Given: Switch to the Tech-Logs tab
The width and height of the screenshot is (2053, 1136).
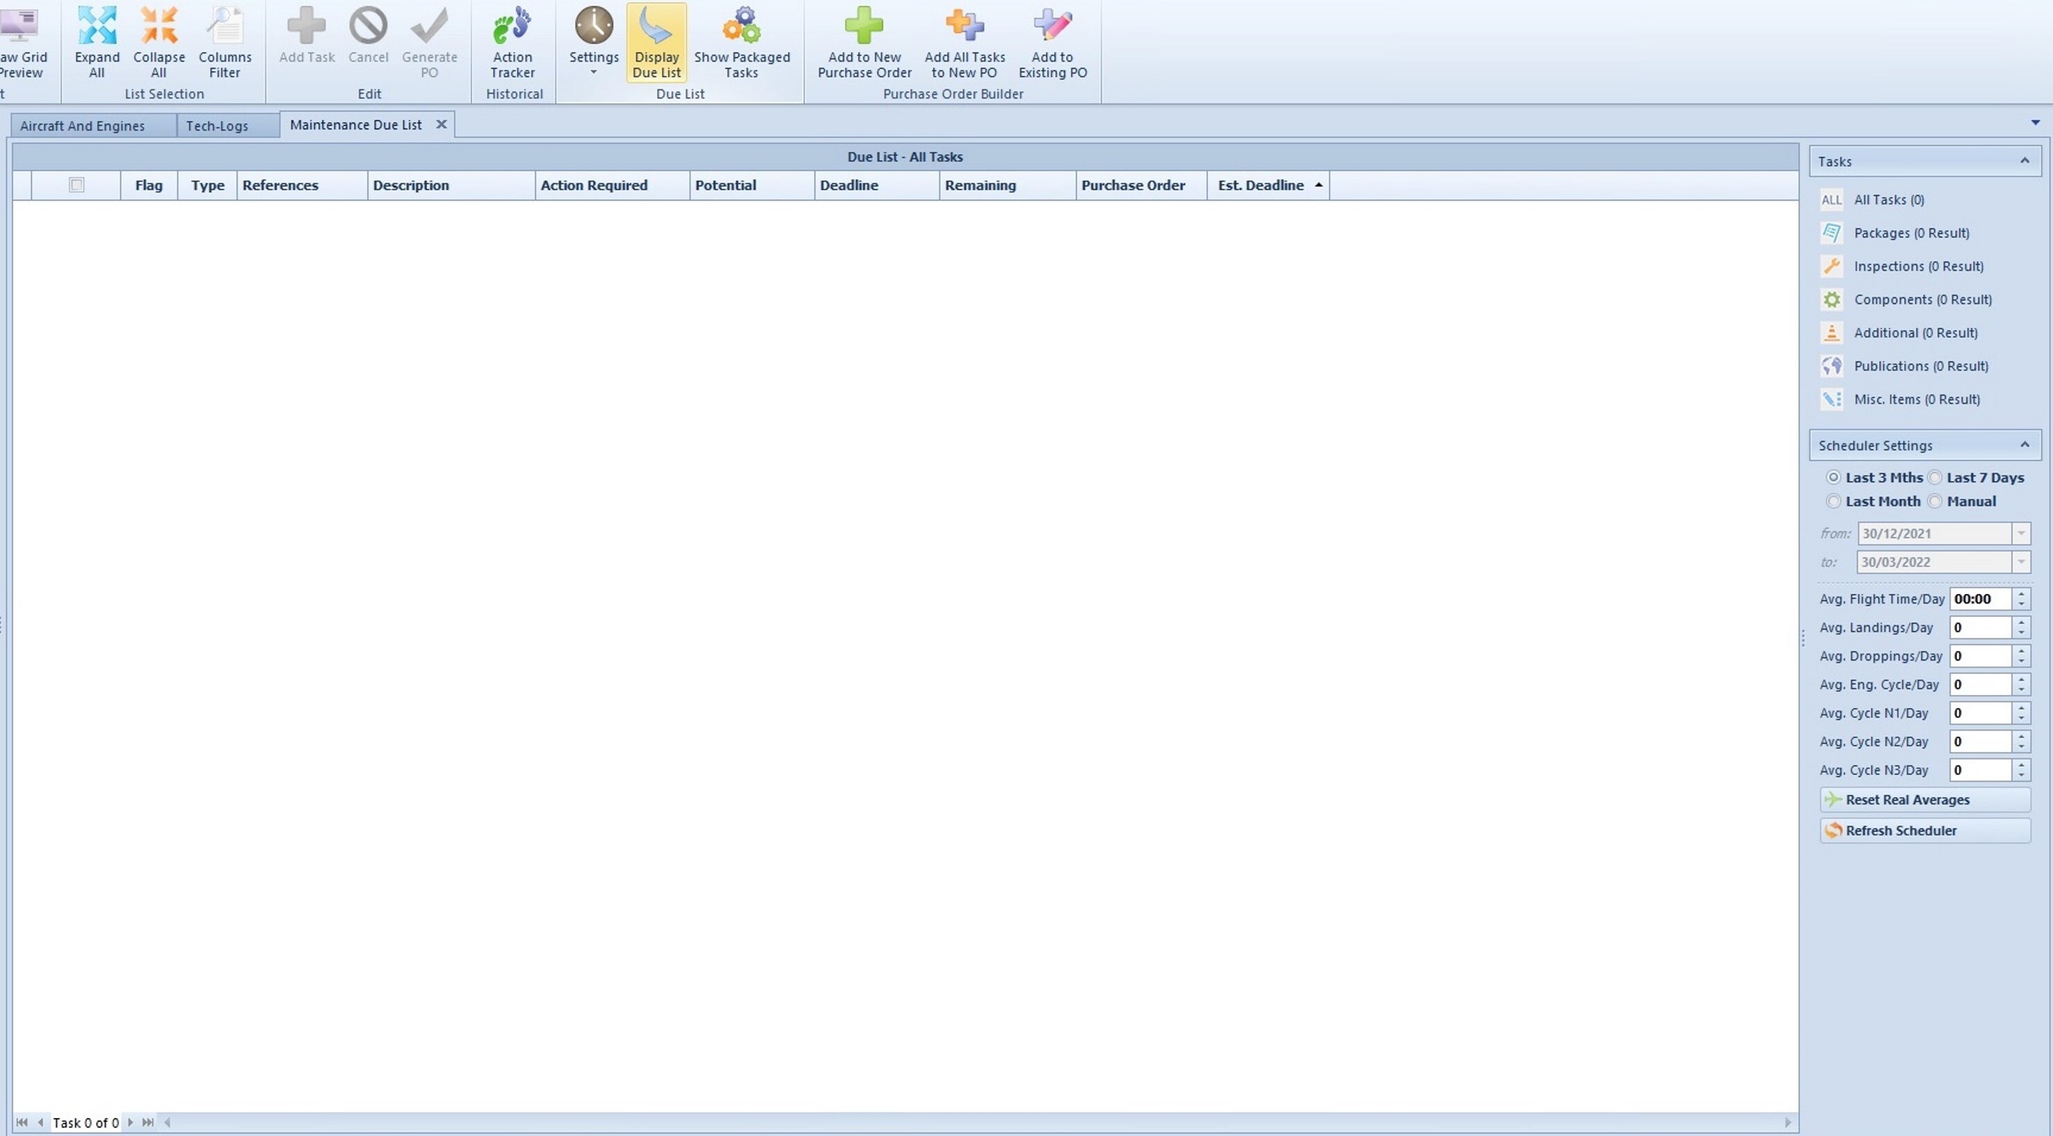Looking at the screenshot, I should point(217,126).
